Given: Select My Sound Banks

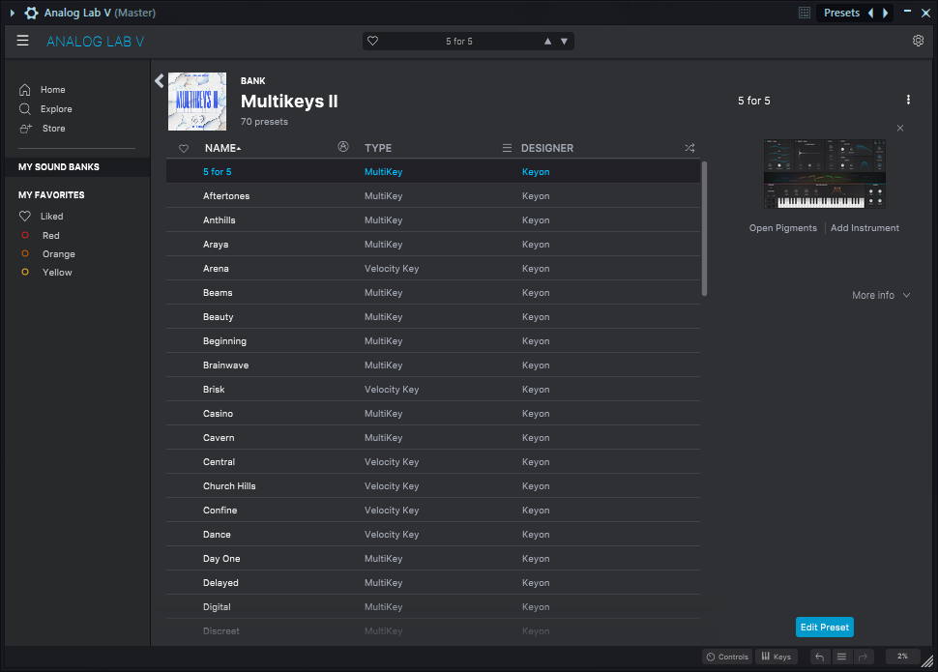Looking at the screenshot, I should pyautogui.click(x=77, y=167).
